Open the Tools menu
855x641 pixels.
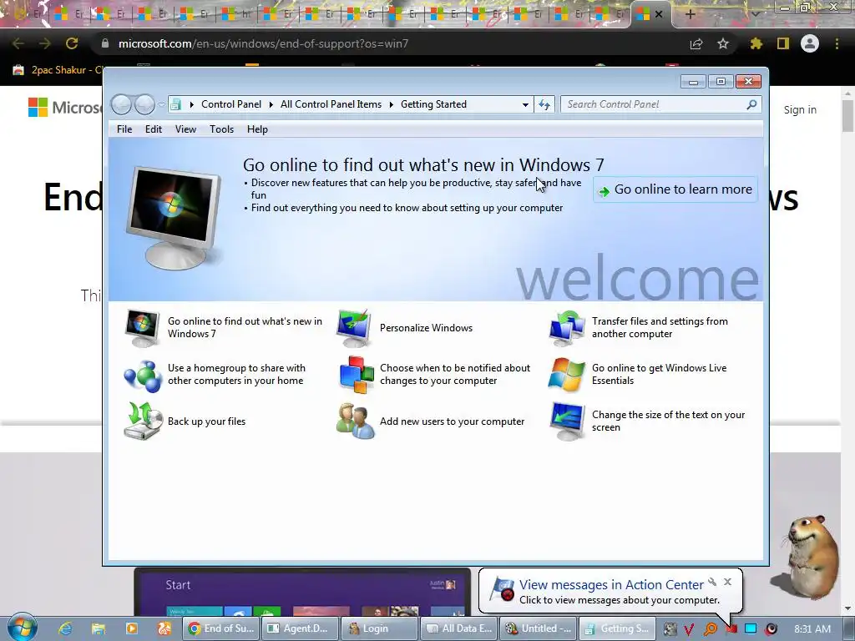click(221, 129)
